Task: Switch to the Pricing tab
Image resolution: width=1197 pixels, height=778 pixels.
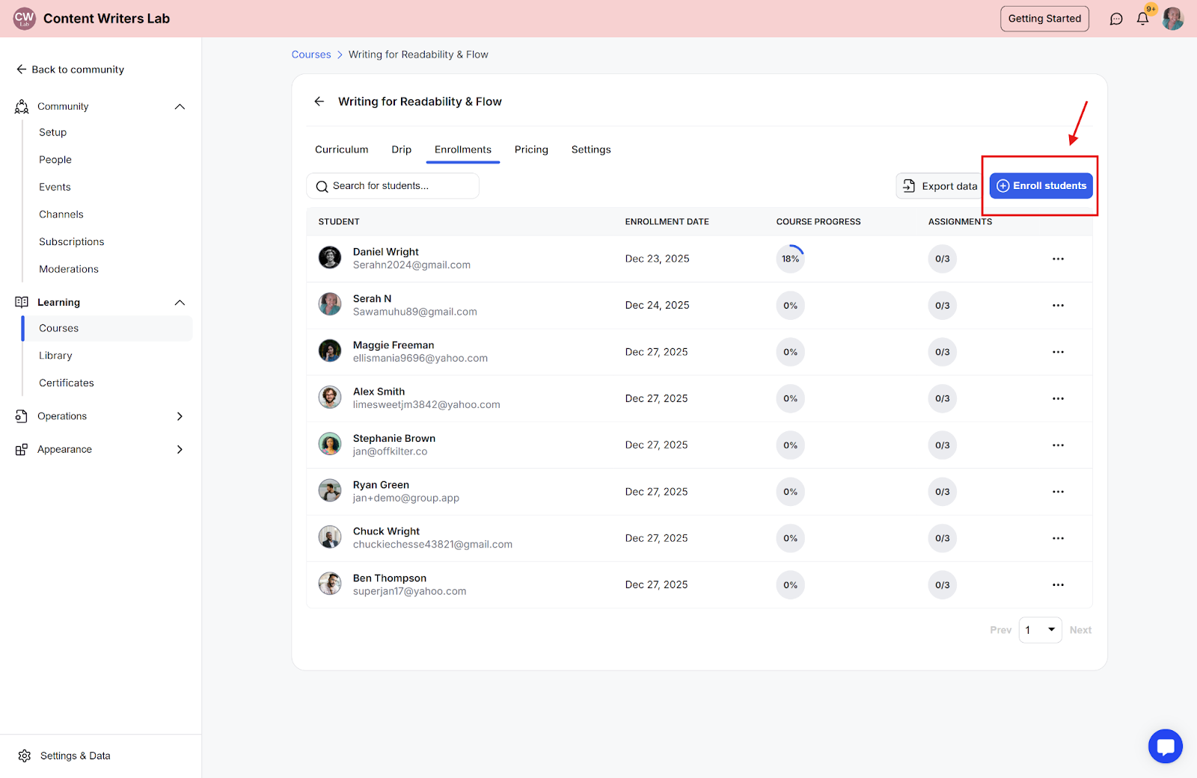Action: click(531, 149)
